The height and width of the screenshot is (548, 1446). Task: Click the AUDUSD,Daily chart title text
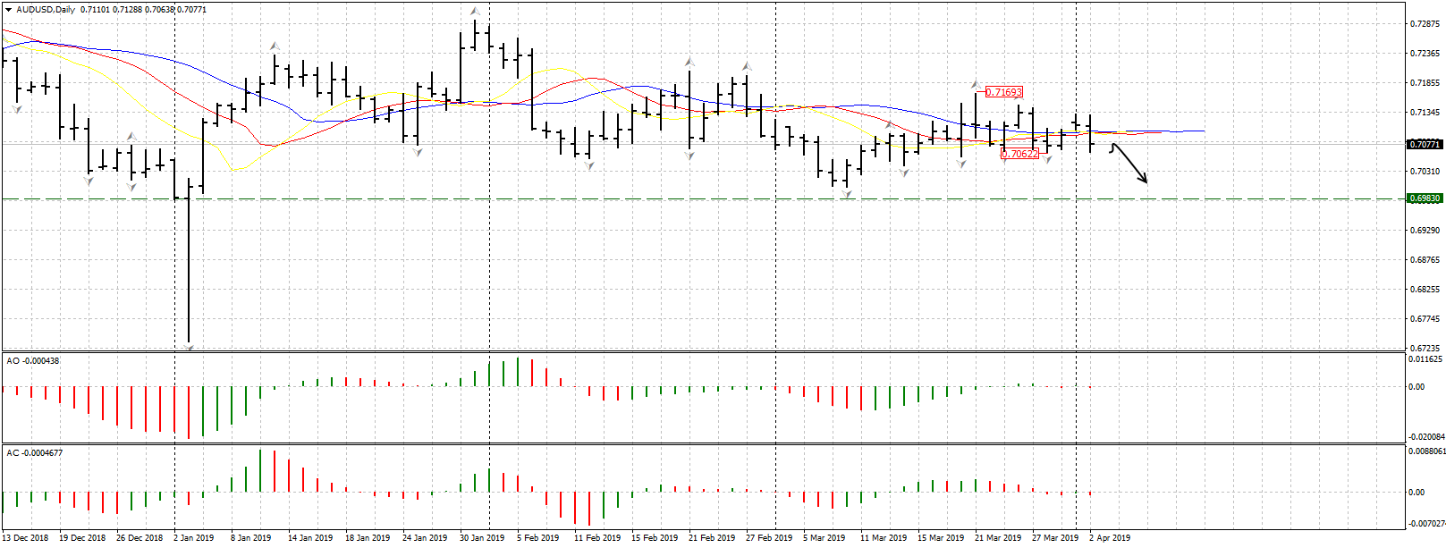(x=46, y=10)
